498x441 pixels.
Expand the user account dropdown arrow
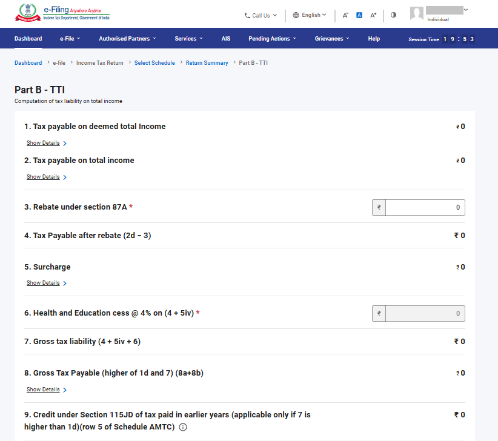point(466,10)
